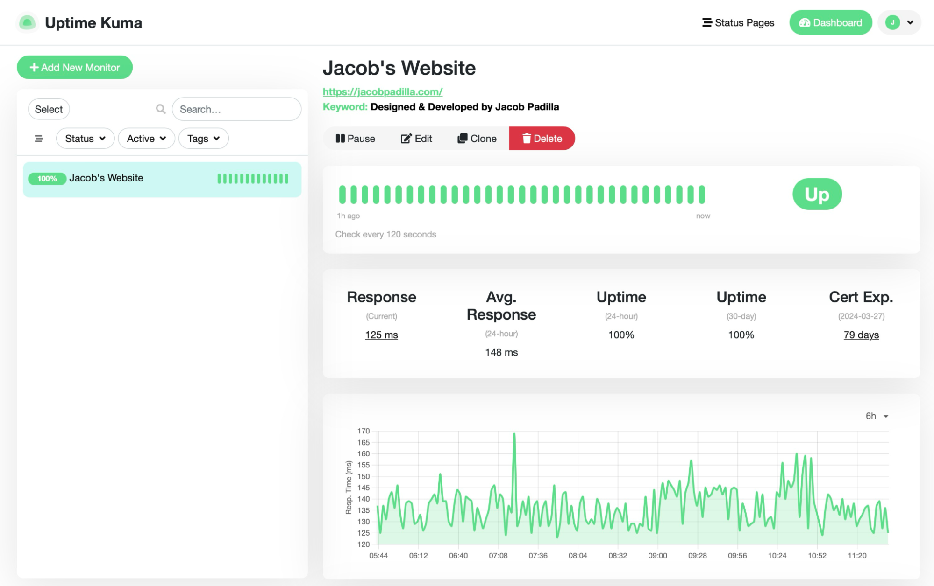Open the Edit pencil icon for the monitor

406,138
